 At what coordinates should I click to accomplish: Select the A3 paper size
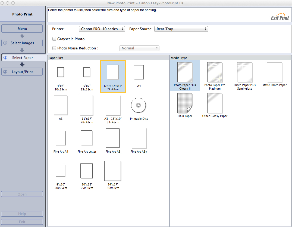tap(61, 105)
